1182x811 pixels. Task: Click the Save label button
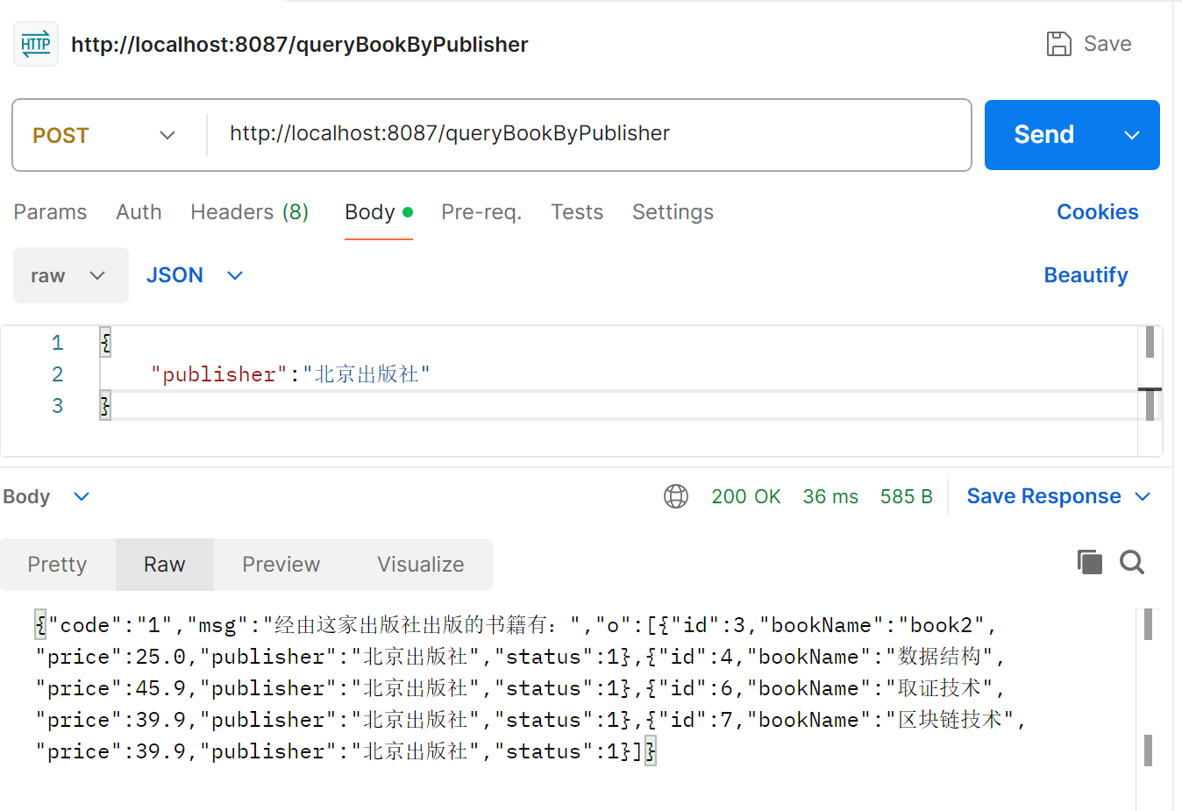pos(1107,44)
